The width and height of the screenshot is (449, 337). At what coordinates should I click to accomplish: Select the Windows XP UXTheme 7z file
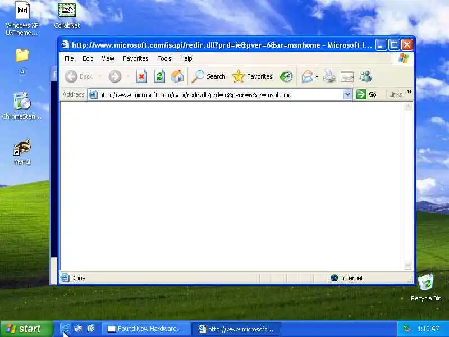tap(22, 19)
